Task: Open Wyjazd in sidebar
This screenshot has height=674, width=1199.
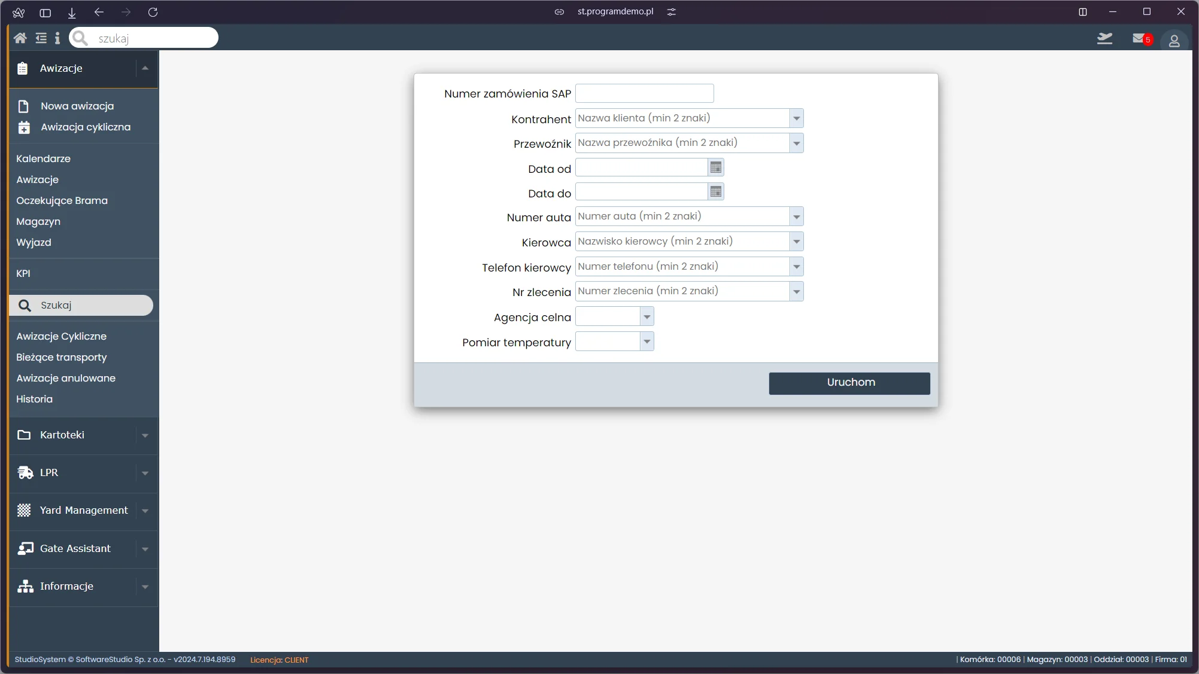Action: click(34, 242)
